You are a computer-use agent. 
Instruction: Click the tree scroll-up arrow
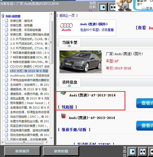tap(51, 14)
